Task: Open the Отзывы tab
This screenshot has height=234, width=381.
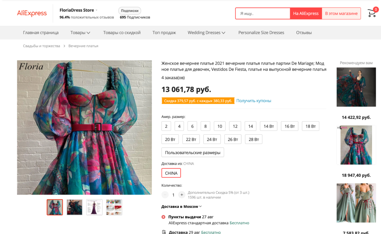Action: 304,33
